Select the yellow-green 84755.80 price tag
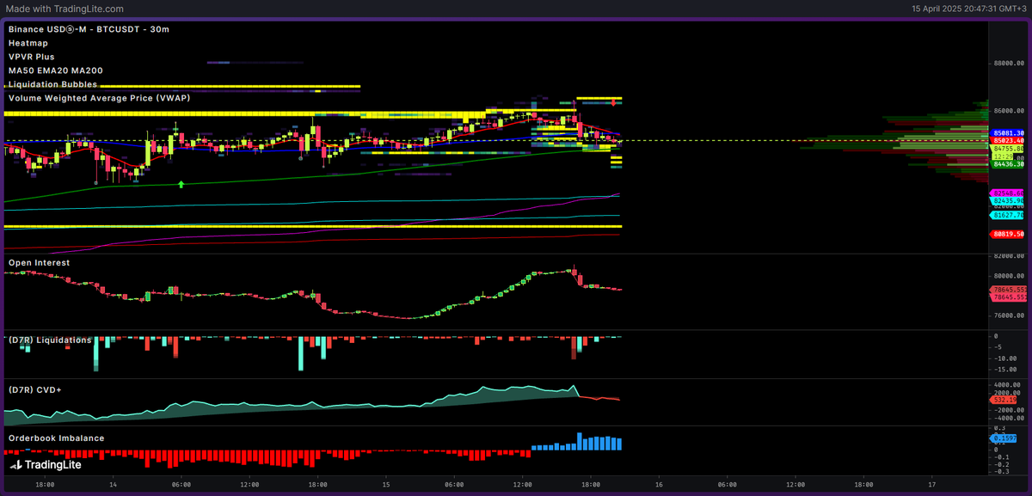 [x=1008, y=148]
